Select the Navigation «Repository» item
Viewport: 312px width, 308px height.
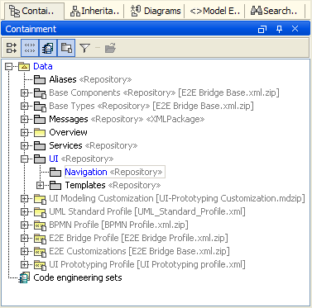[115, 172]
